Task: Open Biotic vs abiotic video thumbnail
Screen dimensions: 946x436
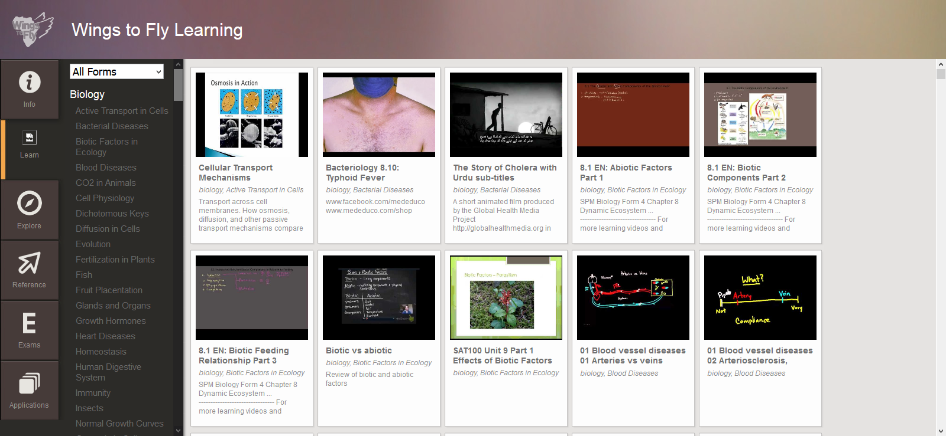Action: point(379,297)
